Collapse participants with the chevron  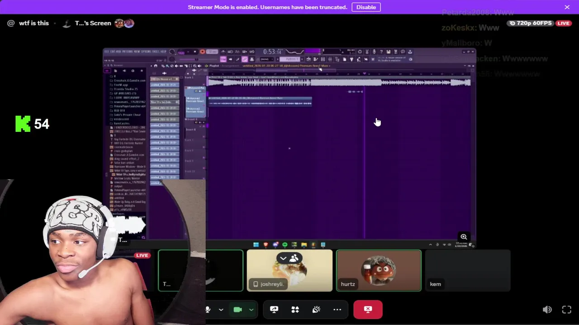coord(283,258)
